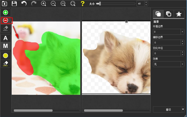
Task: Increase 偏移边界 value with up arrow
Action: coord(182,41)
